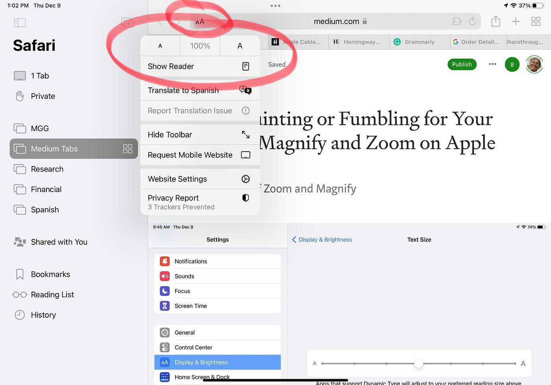Open Control Center in Settings list
The height and width of the screenshot is (385, 551).
218,348
